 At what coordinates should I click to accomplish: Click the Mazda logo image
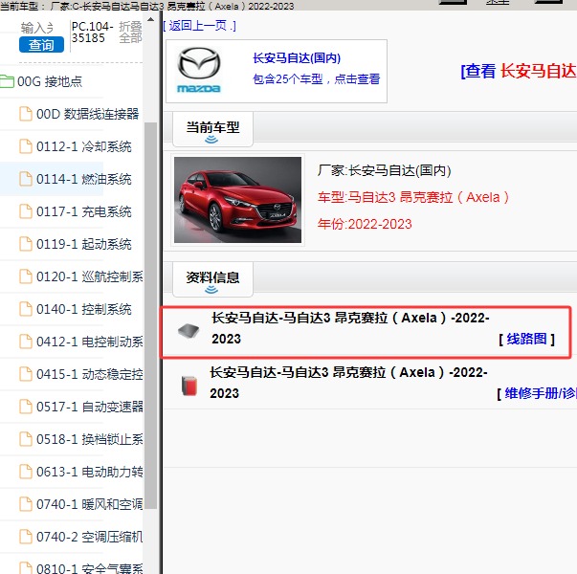tap(199, 70)
